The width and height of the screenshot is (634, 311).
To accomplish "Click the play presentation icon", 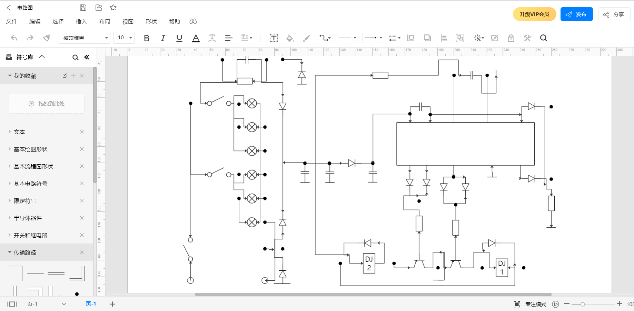I will (x=555, y=304).
